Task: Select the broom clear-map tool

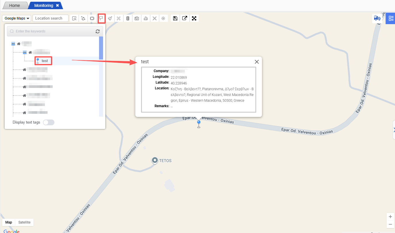Action: (x=110, y=18)
